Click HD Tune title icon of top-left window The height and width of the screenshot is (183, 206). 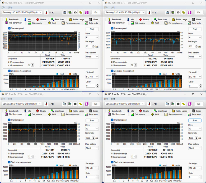click(3, 3)
